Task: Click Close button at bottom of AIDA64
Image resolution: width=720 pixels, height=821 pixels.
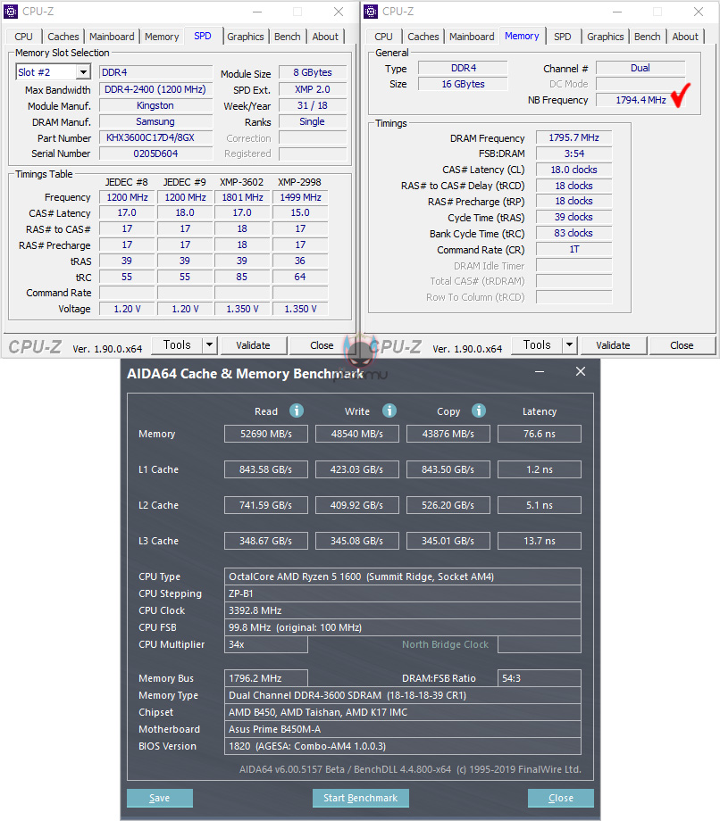Action: coord(561,798)
